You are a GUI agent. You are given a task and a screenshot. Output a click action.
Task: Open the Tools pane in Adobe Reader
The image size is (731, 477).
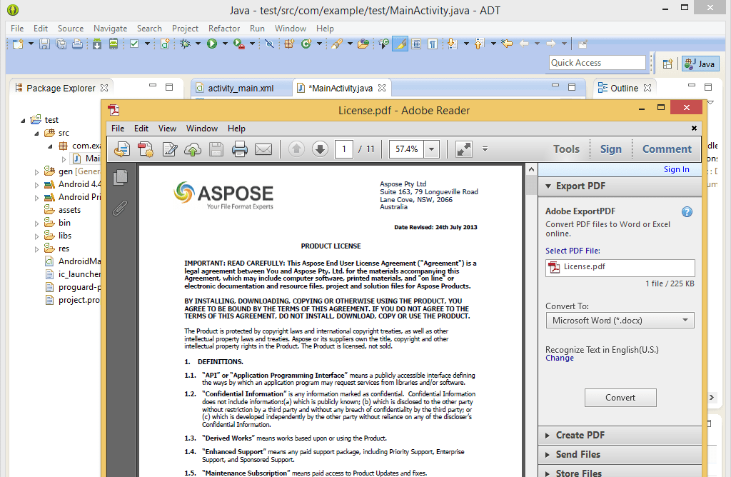pyautogui.click(x=566, y=149)
